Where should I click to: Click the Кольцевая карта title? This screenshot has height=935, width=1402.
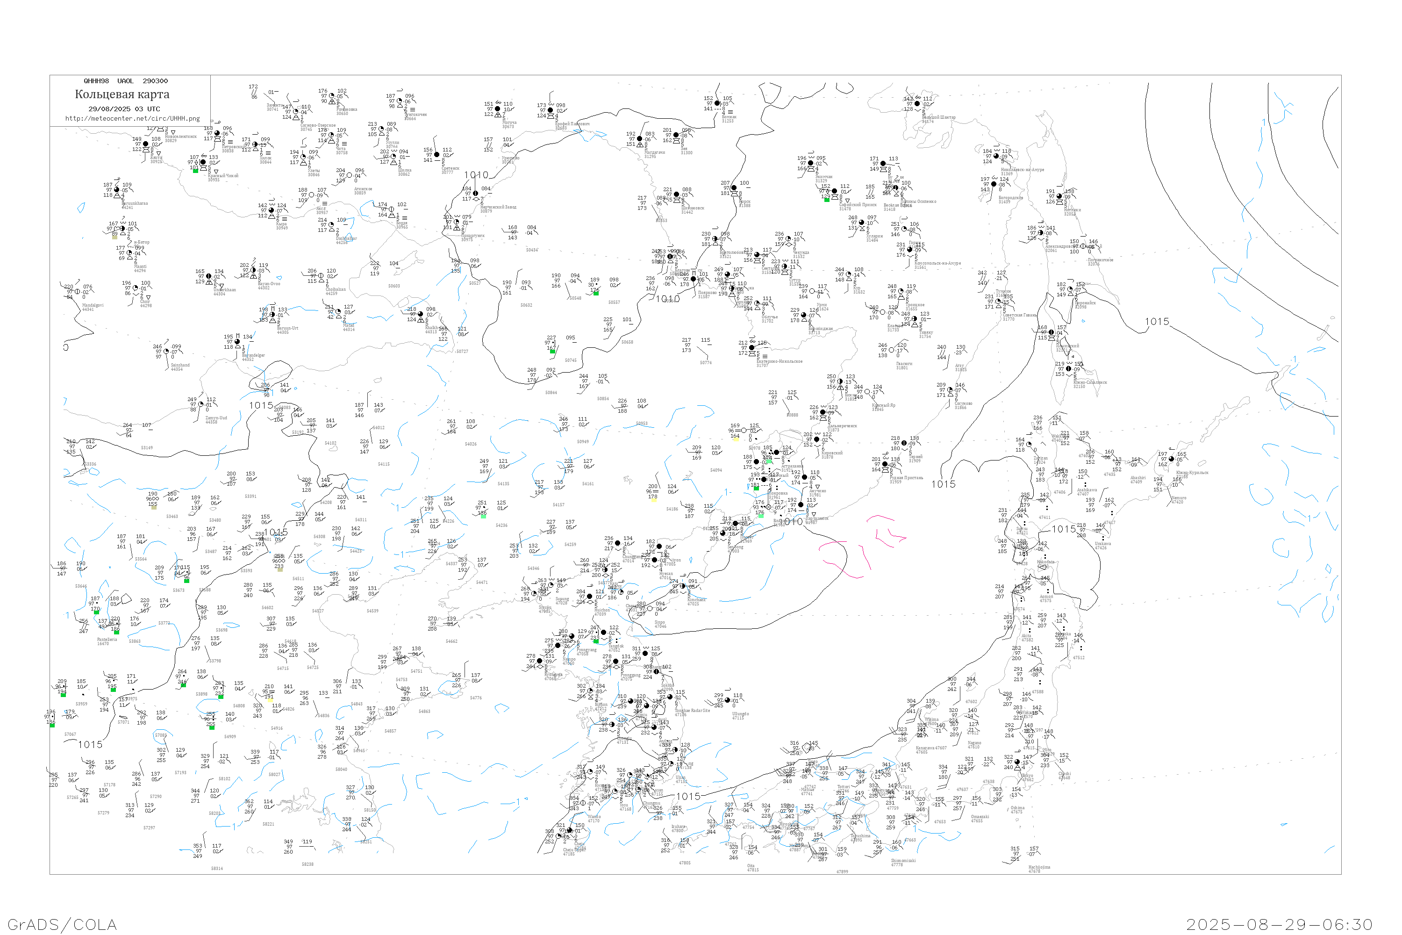122,94
